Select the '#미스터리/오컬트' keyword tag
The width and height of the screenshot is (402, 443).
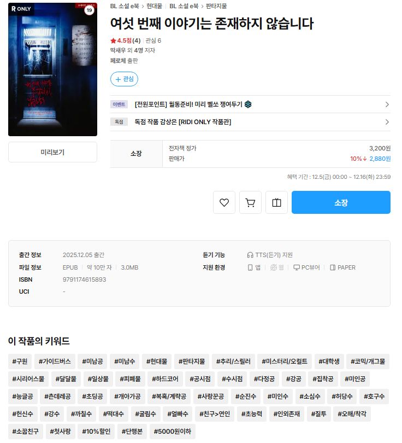click(285, 362)
